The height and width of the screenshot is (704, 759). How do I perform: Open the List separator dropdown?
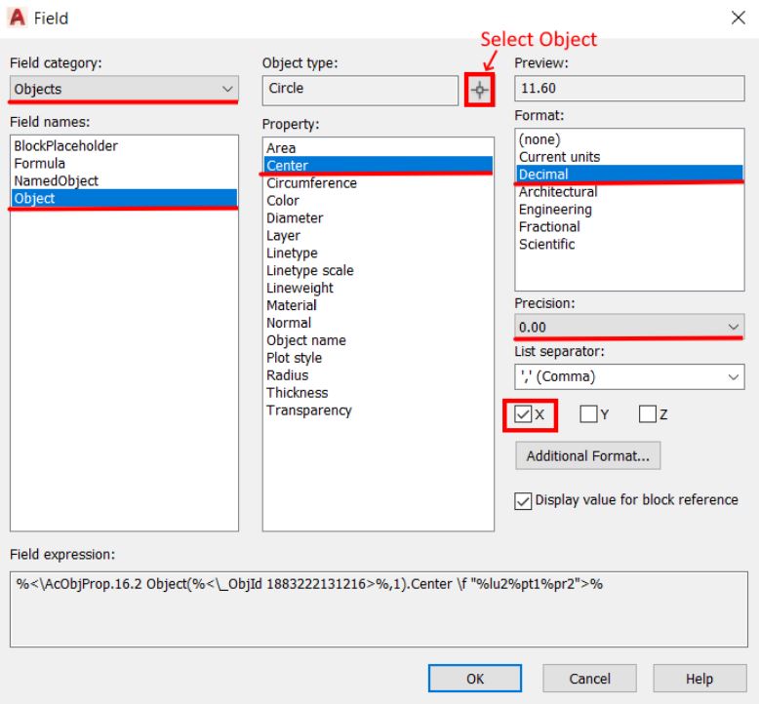(x=629, y=376)
